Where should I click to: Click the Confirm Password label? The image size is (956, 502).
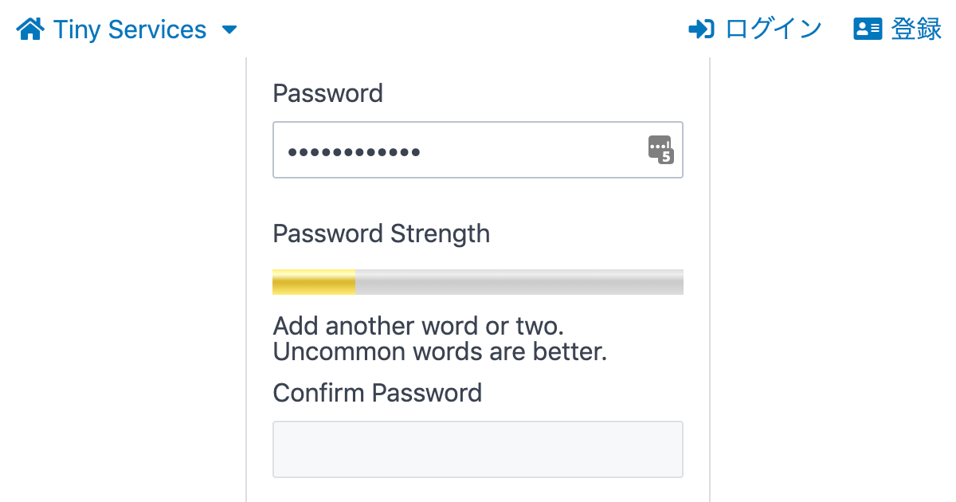click(377, 393)
